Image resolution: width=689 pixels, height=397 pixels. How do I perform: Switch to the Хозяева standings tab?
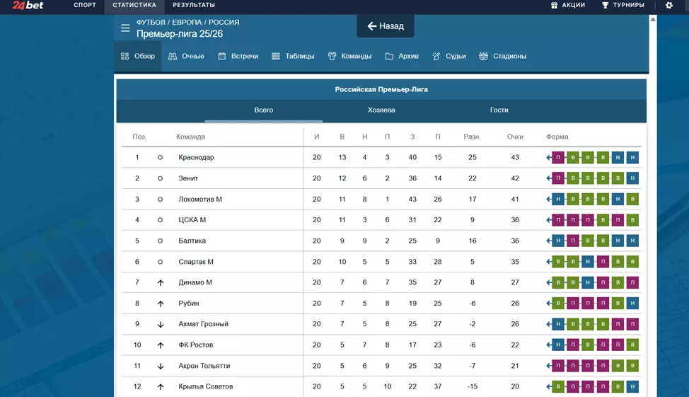coord(381,110)
